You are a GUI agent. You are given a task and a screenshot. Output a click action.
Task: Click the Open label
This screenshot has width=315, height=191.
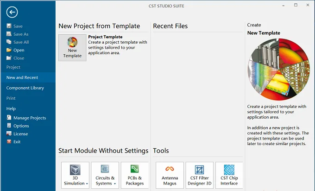19,50
